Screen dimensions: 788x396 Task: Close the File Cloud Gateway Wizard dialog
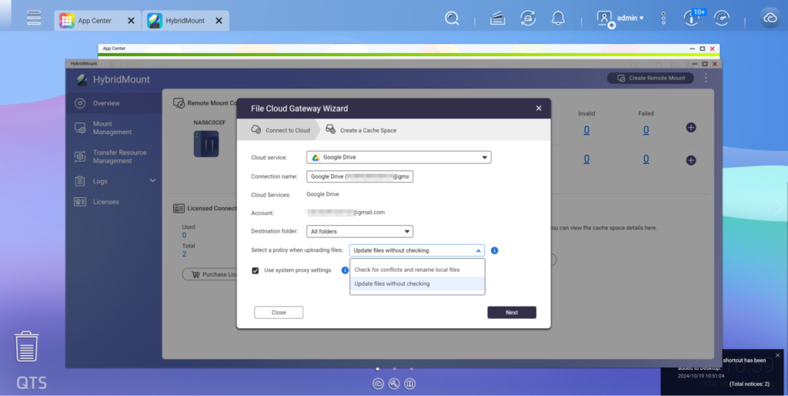[x=539, y=109]
